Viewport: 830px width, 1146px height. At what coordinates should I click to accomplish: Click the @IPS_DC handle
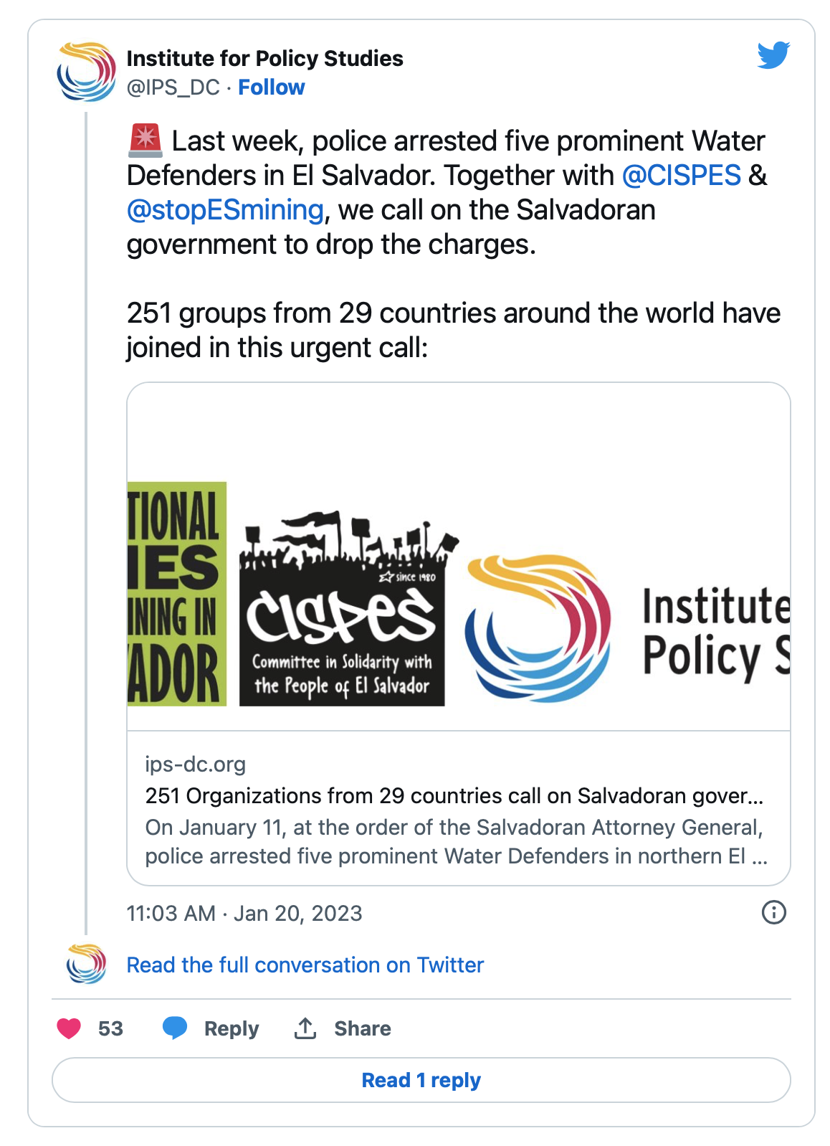point(173,87)
